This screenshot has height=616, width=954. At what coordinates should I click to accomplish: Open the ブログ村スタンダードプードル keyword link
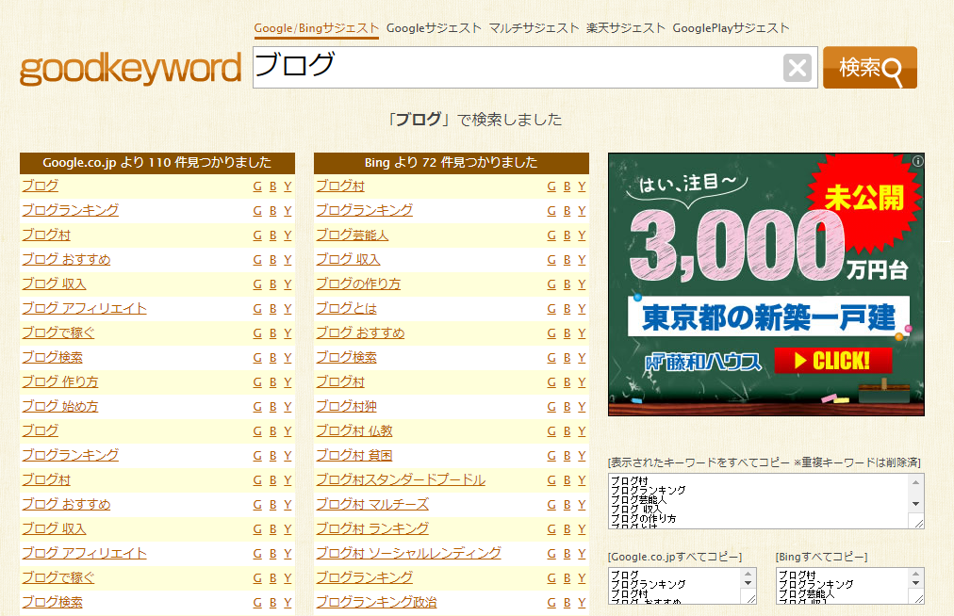(401, 479)
